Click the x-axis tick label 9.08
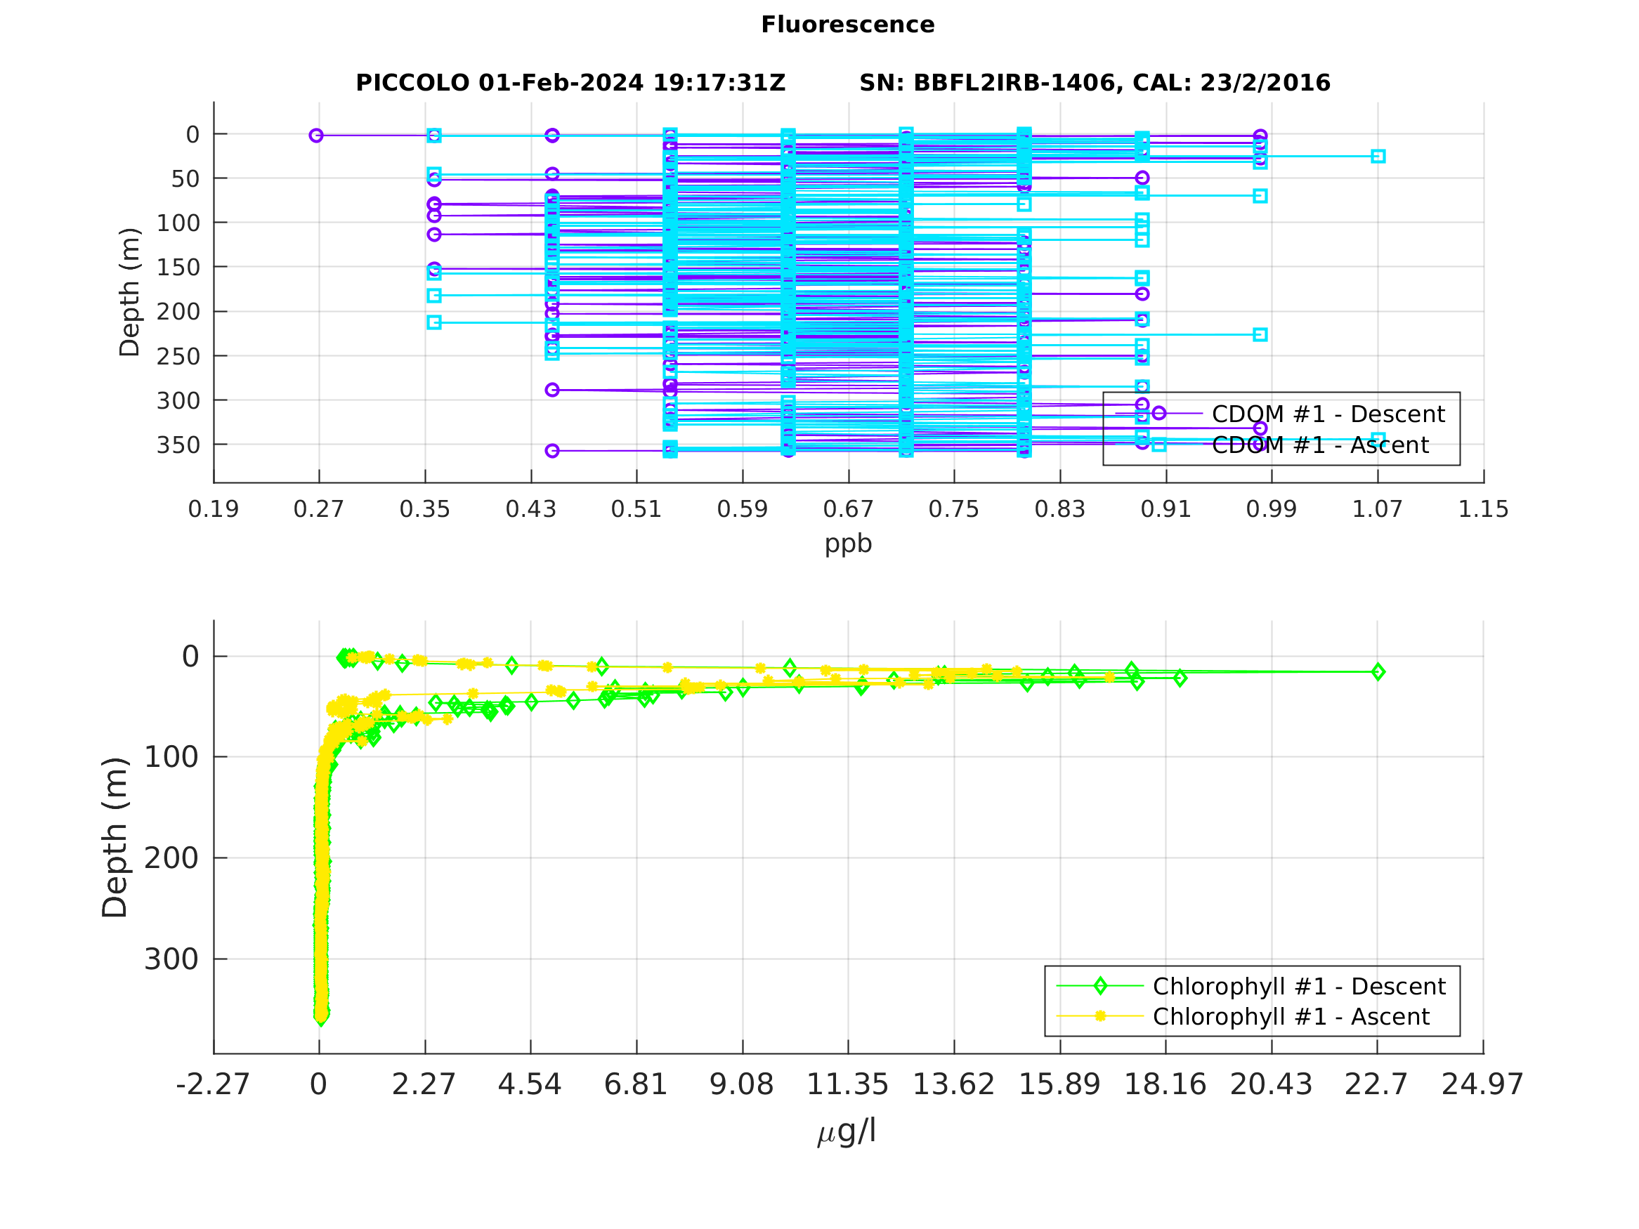This screenshot has height=1229, width=1639. [742, 1085]
